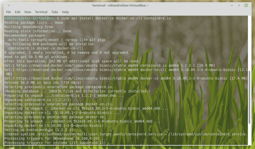The height and width of the screenshot is (149, 255).
Task: Click the 'After this operation, 242 MB' line
Action: click(x=72, y=61)
